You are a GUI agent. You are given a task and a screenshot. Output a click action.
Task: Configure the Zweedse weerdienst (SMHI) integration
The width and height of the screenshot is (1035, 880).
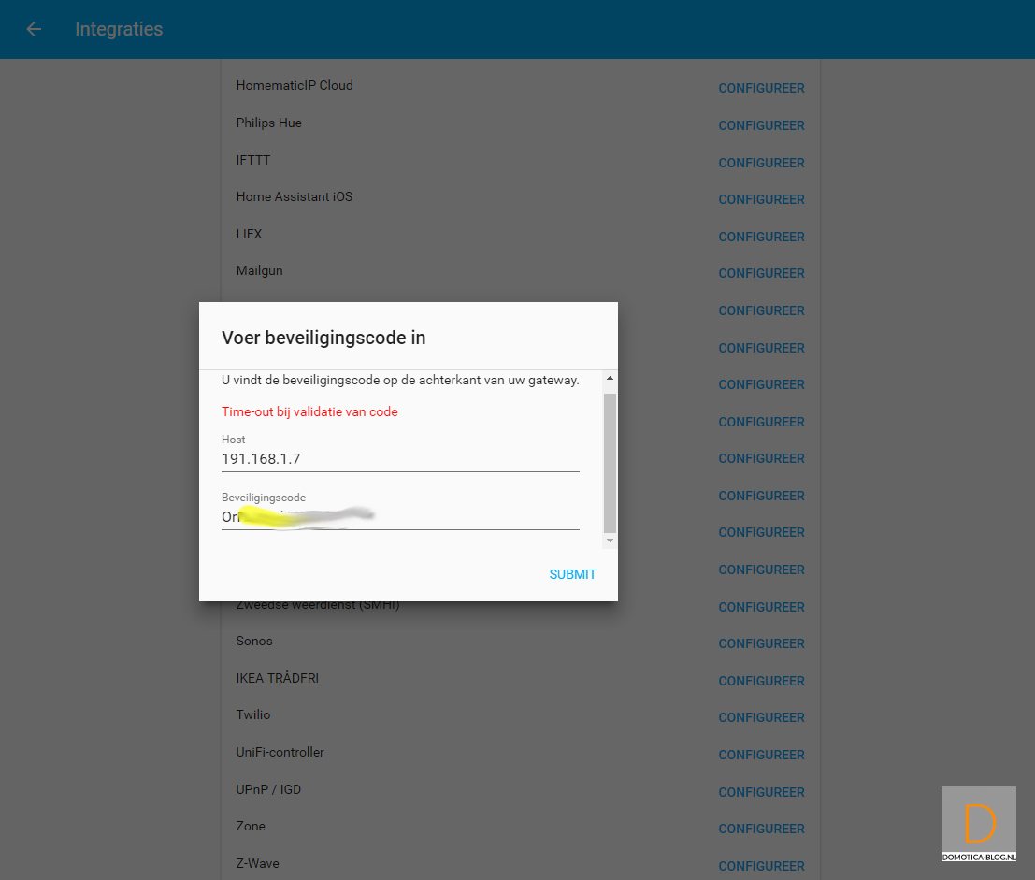[x=761, y=607]
